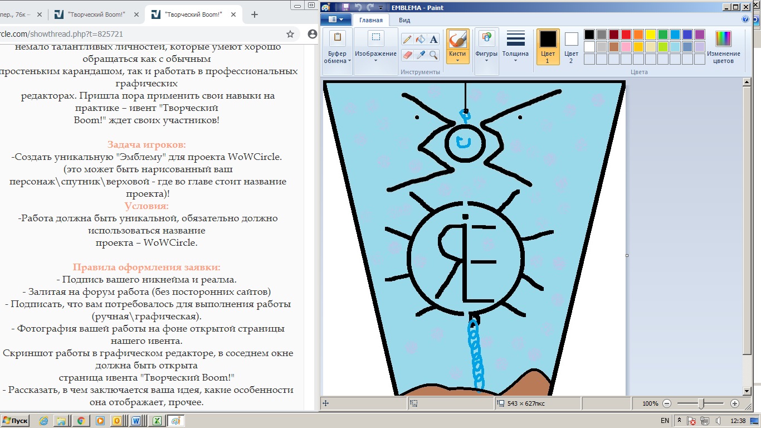Viewport: 761px width, 428px height.
Task: Open the Paint file menu button
Action: click(335, 20)
